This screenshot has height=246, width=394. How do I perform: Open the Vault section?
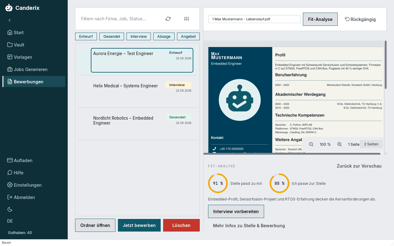[34, 45]
